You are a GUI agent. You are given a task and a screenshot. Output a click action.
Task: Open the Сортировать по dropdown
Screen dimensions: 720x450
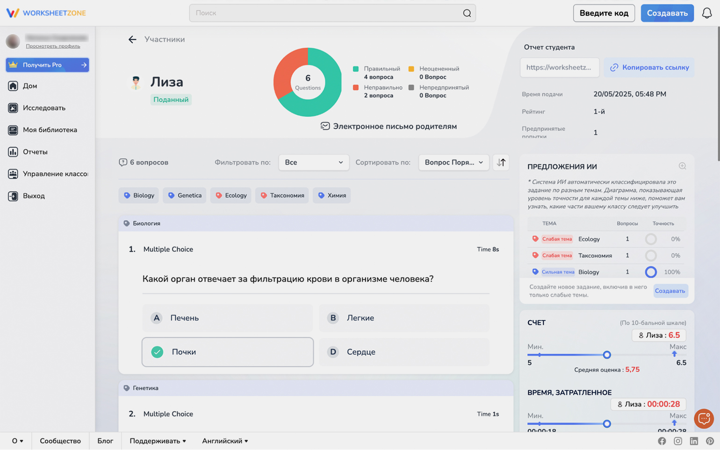click(454, 163)
